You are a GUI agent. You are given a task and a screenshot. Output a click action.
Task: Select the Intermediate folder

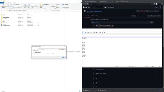5,19
